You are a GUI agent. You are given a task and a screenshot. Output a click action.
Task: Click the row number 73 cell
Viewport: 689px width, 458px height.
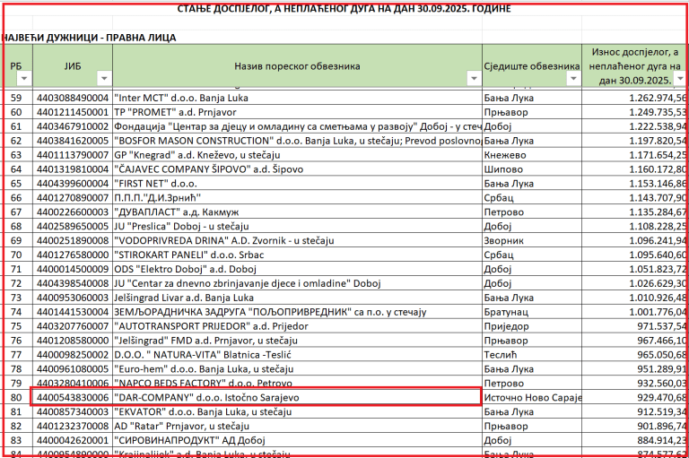click(16, 297)
